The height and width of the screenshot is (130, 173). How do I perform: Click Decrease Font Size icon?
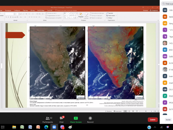[x=23, y=14]
